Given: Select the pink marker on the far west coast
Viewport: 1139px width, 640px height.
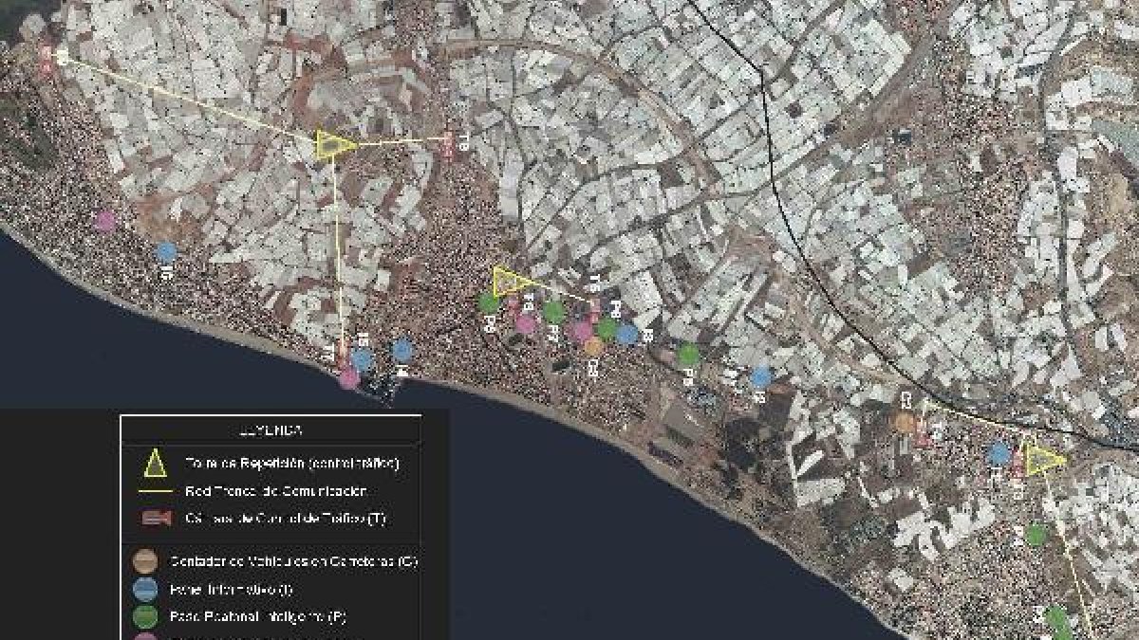Looking at the screenshot, I should point(105,221).
